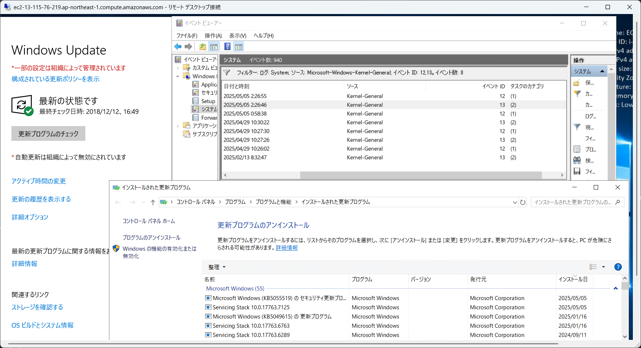Click the open saved log folder icon (保...)
This screenshot has width=641, height=348.
pyautogui.click(x=577, y=83)
